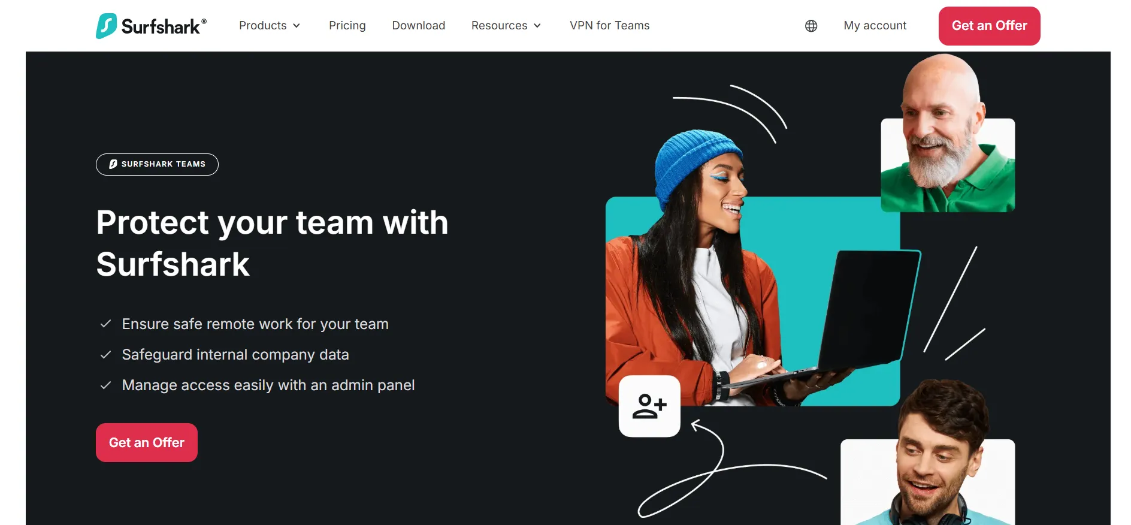Screen dimensions: 1131x525
Task: Click 'Ensure safe remote work for your team' text
Action: coord(255,324)
